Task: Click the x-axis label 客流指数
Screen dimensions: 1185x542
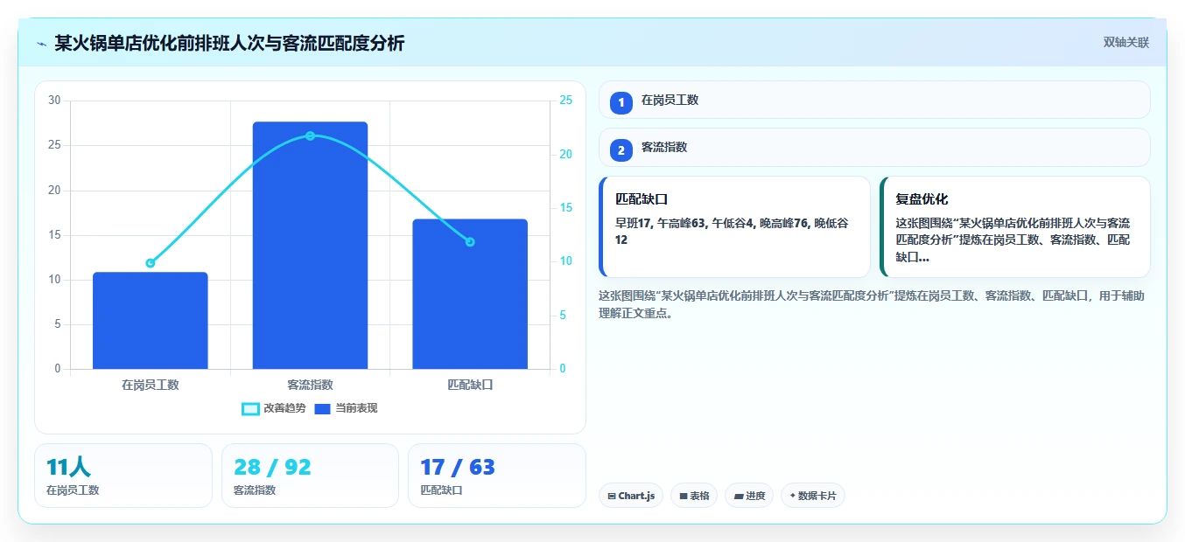Action: point(310,385)
